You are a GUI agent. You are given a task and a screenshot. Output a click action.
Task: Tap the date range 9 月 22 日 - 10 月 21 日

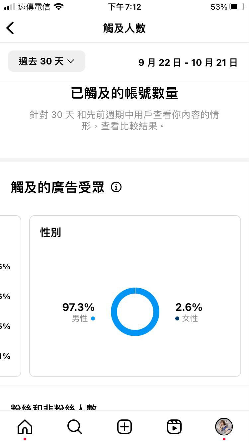click(x=188, y=62)
